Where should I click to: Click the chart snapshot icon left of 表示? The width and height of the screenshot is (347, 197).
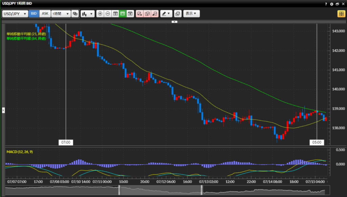[x=178, y=14]
